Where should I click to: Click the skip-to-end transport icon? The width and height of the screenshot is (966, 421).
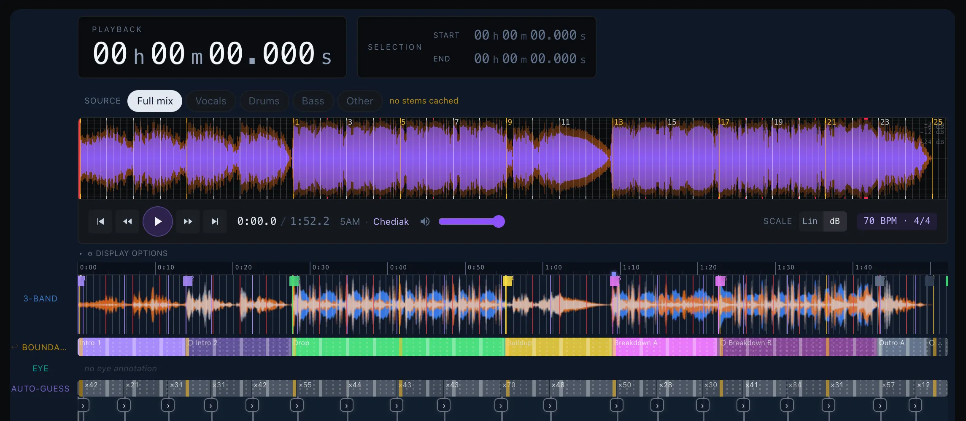coord(215,221)
